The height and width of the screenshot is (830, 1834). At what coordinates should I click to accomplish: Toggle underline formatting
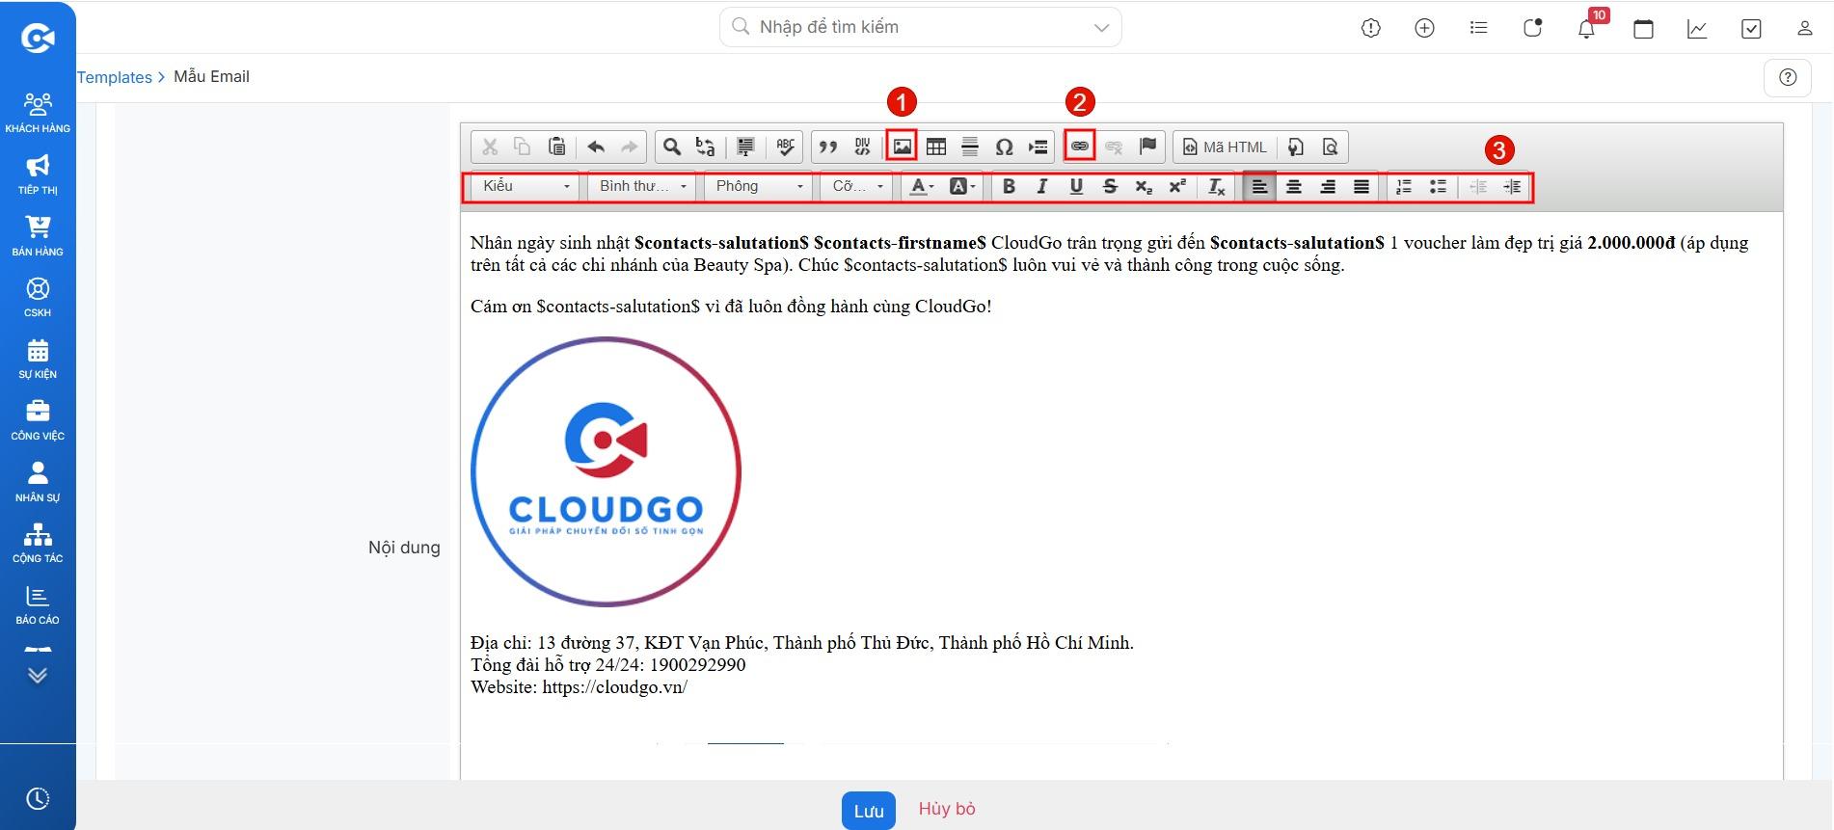point(1076,186)
